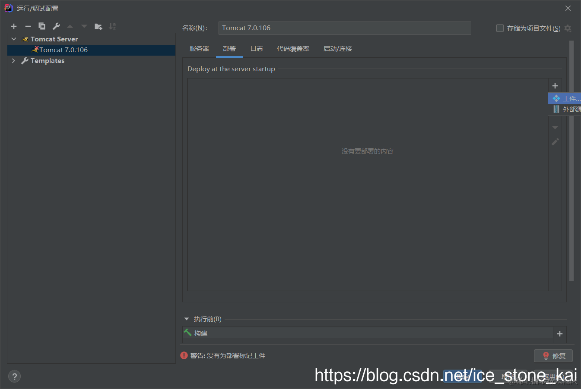
Task: Select the Tomcat Server group row
Action: pos(92,39)
